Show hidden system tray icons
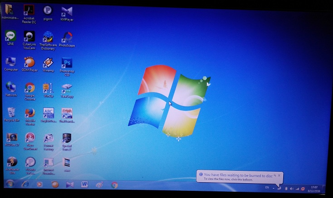This screenshot has width=333, height=198. pos(274,188)
